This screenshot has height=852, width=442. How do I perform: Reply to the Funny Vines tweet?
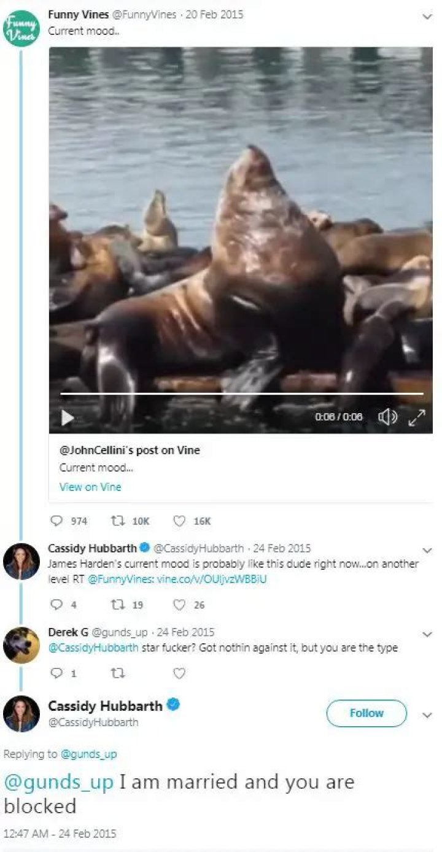(57, 521)
